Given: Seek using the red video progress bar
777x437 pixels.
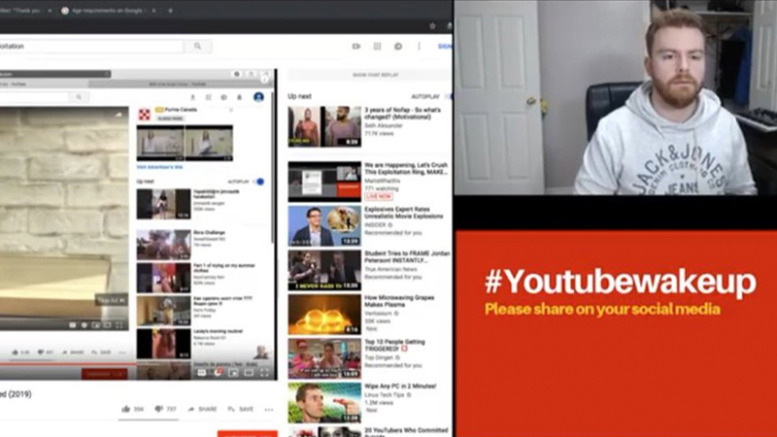Looking at the screenshot, I should click(68, 363).
